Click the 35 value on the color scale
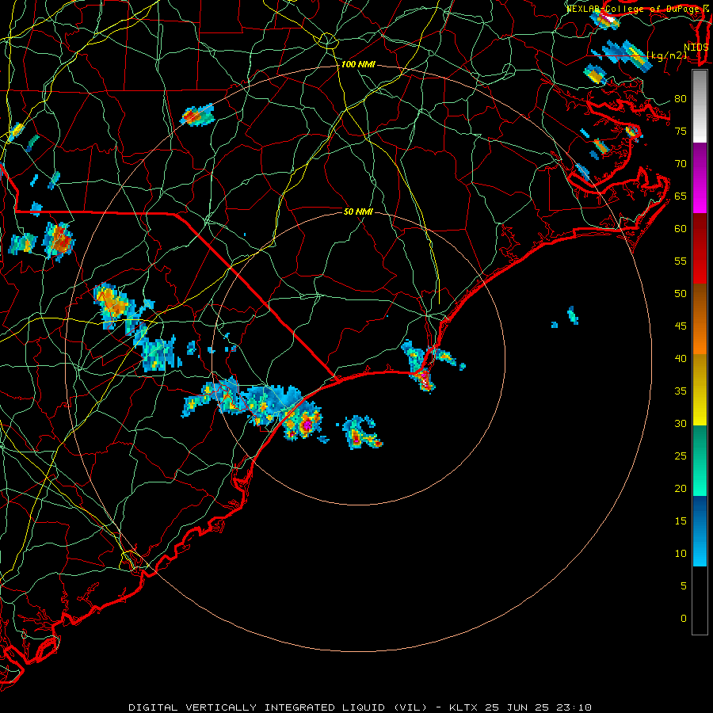713x713 pixels. [681, 391]
